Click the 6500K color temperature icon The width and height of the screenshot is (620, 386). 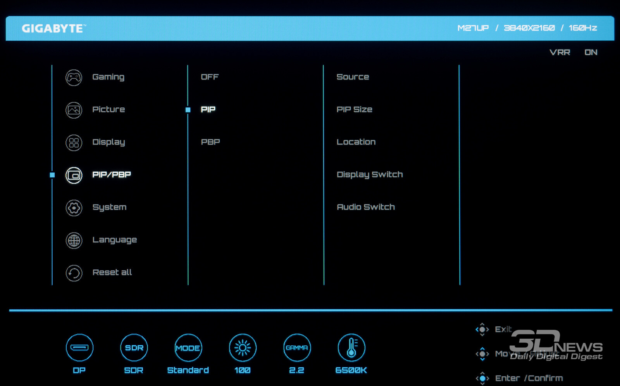tap(351, 348)
